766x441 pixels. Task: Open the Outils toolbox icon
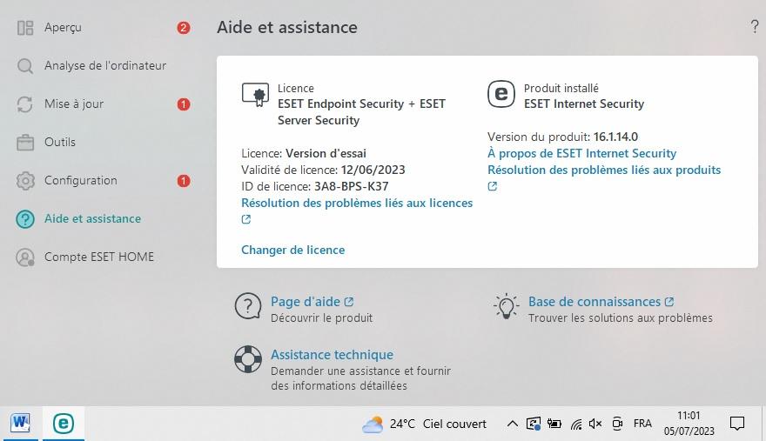click(x=25, y=143)
